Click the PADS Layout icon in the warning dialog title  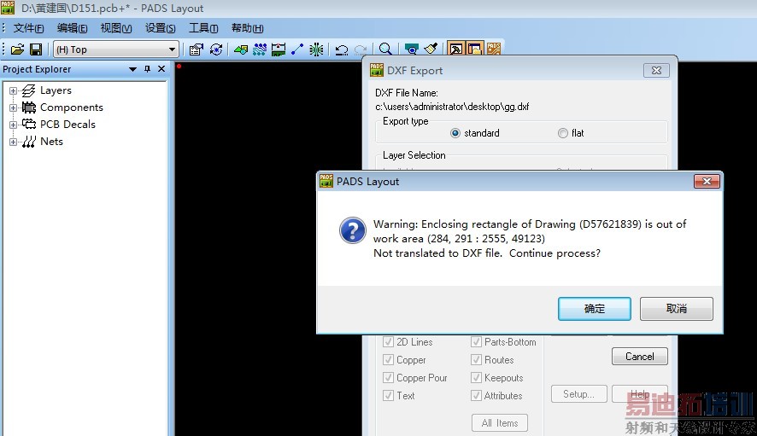pyautogui.click(x=326, y=181)
